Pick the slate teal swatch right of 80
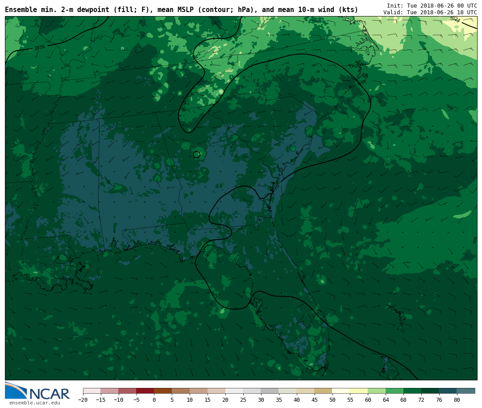This screenshot has height=408, width=482. point(466,391)
